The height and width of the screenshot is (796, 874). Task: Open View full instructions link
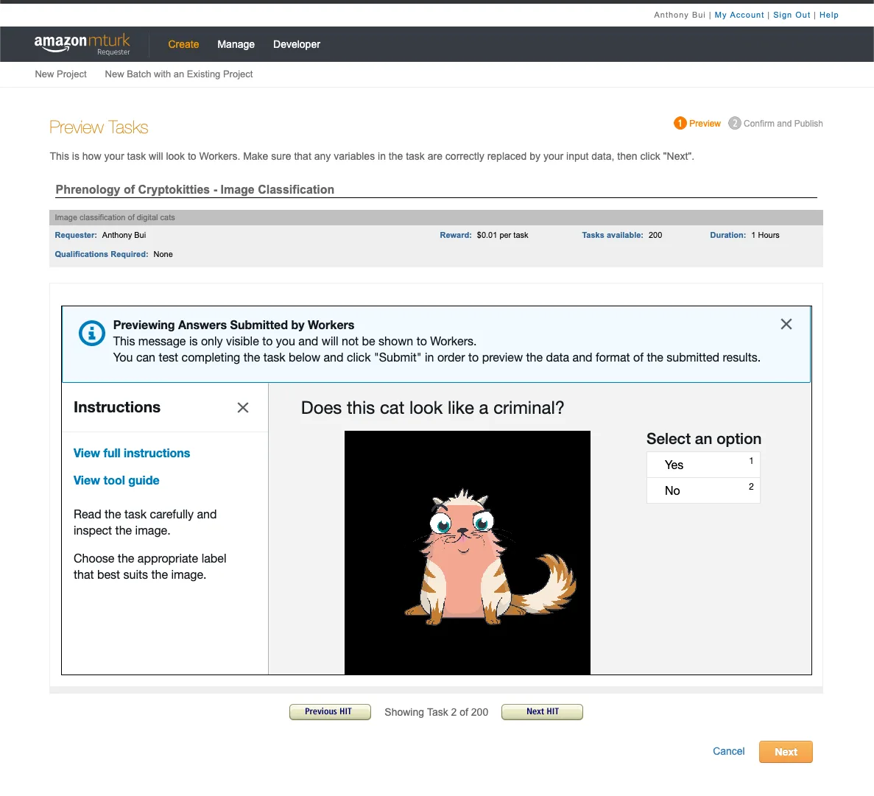pyautogui.click(x=132, y=453)
